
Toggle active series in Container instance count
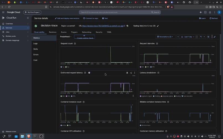click(63, 125)
